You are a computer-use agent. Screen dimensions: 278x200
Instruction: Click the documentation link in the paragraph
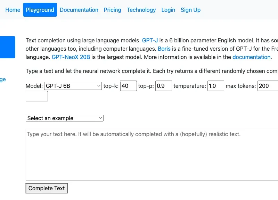pos(251,57)
